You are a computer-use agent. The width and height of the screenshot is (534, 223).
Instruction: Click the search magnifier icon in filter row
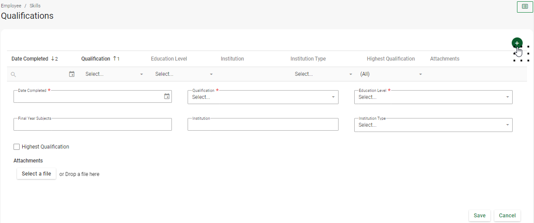(14, 74)
